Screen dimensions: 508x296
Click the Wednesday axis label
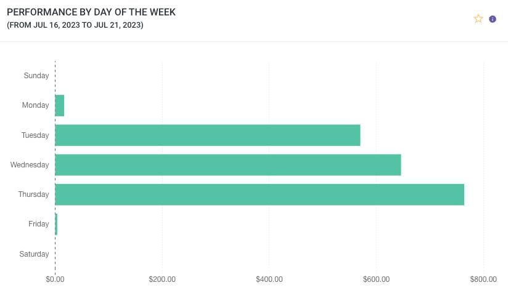[30, 165]
